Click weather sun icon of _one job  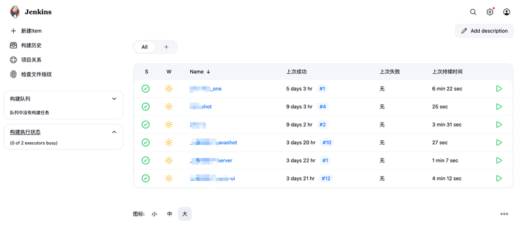169,89
